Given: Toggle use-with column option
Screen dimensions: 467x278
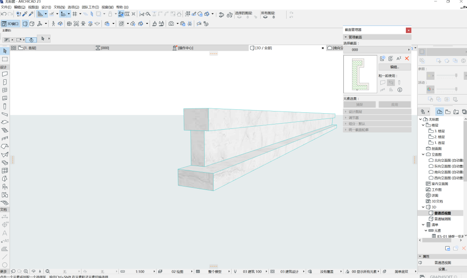Looking at the screenshot, I should 399,82.
